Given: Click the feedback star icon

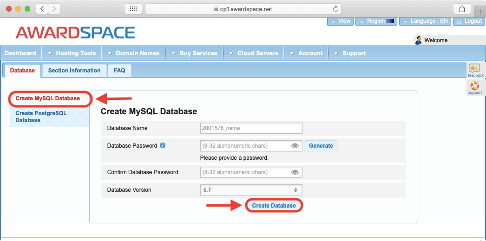Looking at the screenshot, I should [x=474, y=69].
